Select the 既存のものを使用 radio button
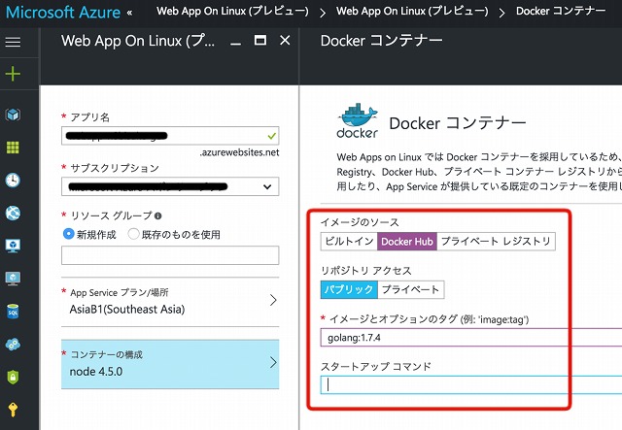Screen dimensions: 622x430 [134, 234]
